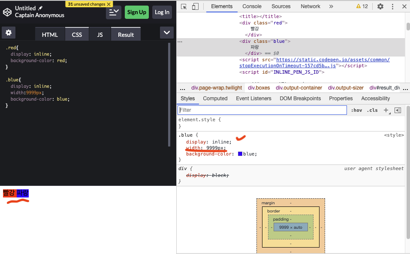Click the green Sign Up button
410x254 pixels.
pos(136,12)
